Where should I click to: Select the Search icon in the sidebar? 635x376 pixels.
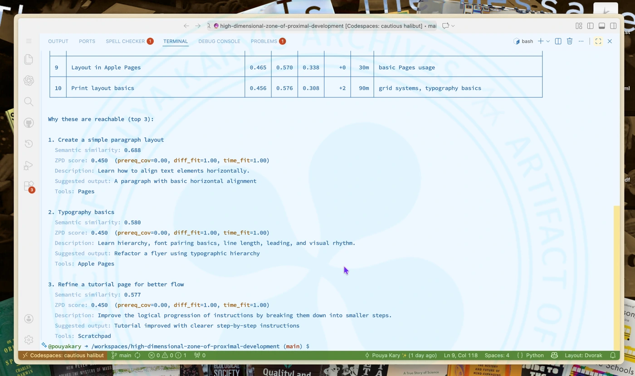tap(29, 101)
